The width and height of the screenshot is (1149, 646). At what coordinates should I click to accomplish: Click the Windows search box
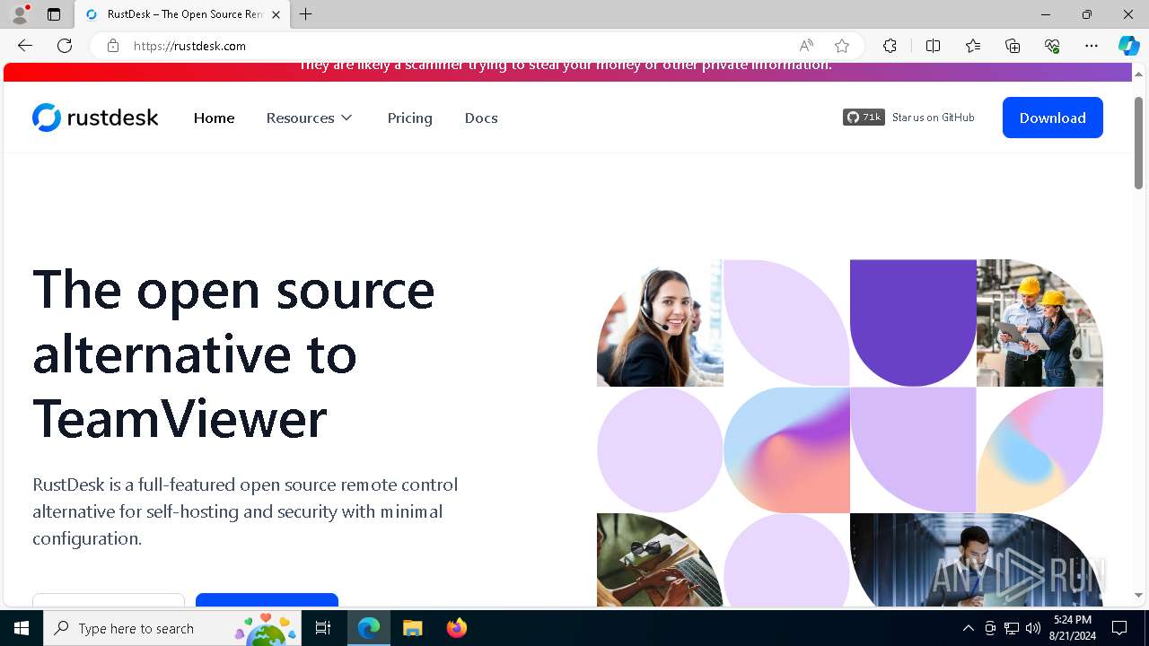171,628
